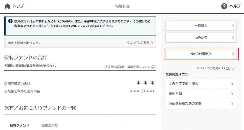The height and width of the screenshot is (130, 244).
Task: Open the くわしくはこちら link
Action: (x=138, y=43)
